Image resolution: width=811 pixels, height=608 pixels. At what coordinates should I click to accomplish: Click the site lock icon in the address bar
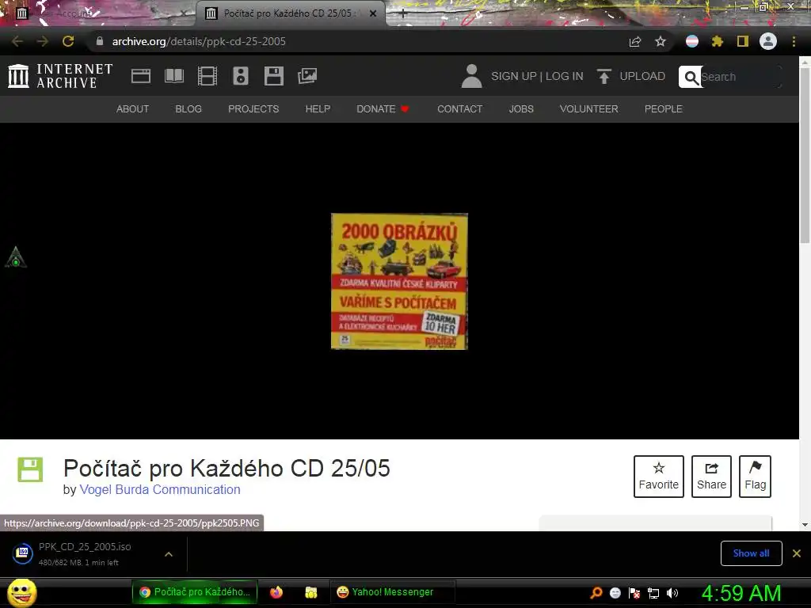(x=100, y=41)
